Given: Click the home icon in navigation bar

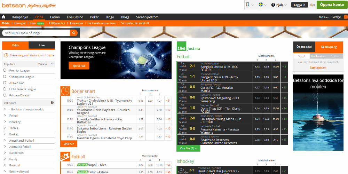Looking at the screenshot, I should (3, 17).
